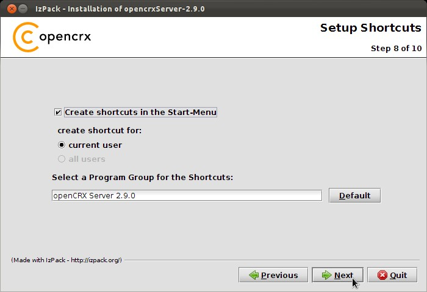Click the 'current user' option label
427x292 pixels.
tap(95, 145)
